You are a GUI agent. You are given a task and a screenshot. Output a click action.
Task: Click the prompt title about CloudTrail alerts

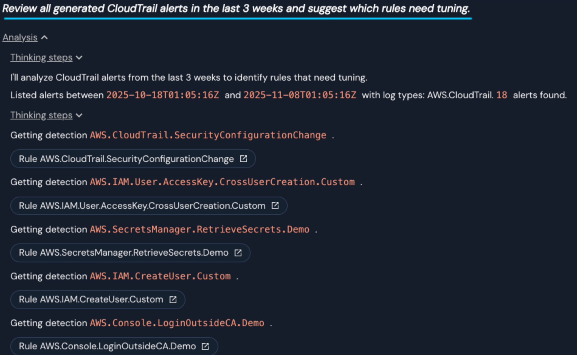(236, 9)
